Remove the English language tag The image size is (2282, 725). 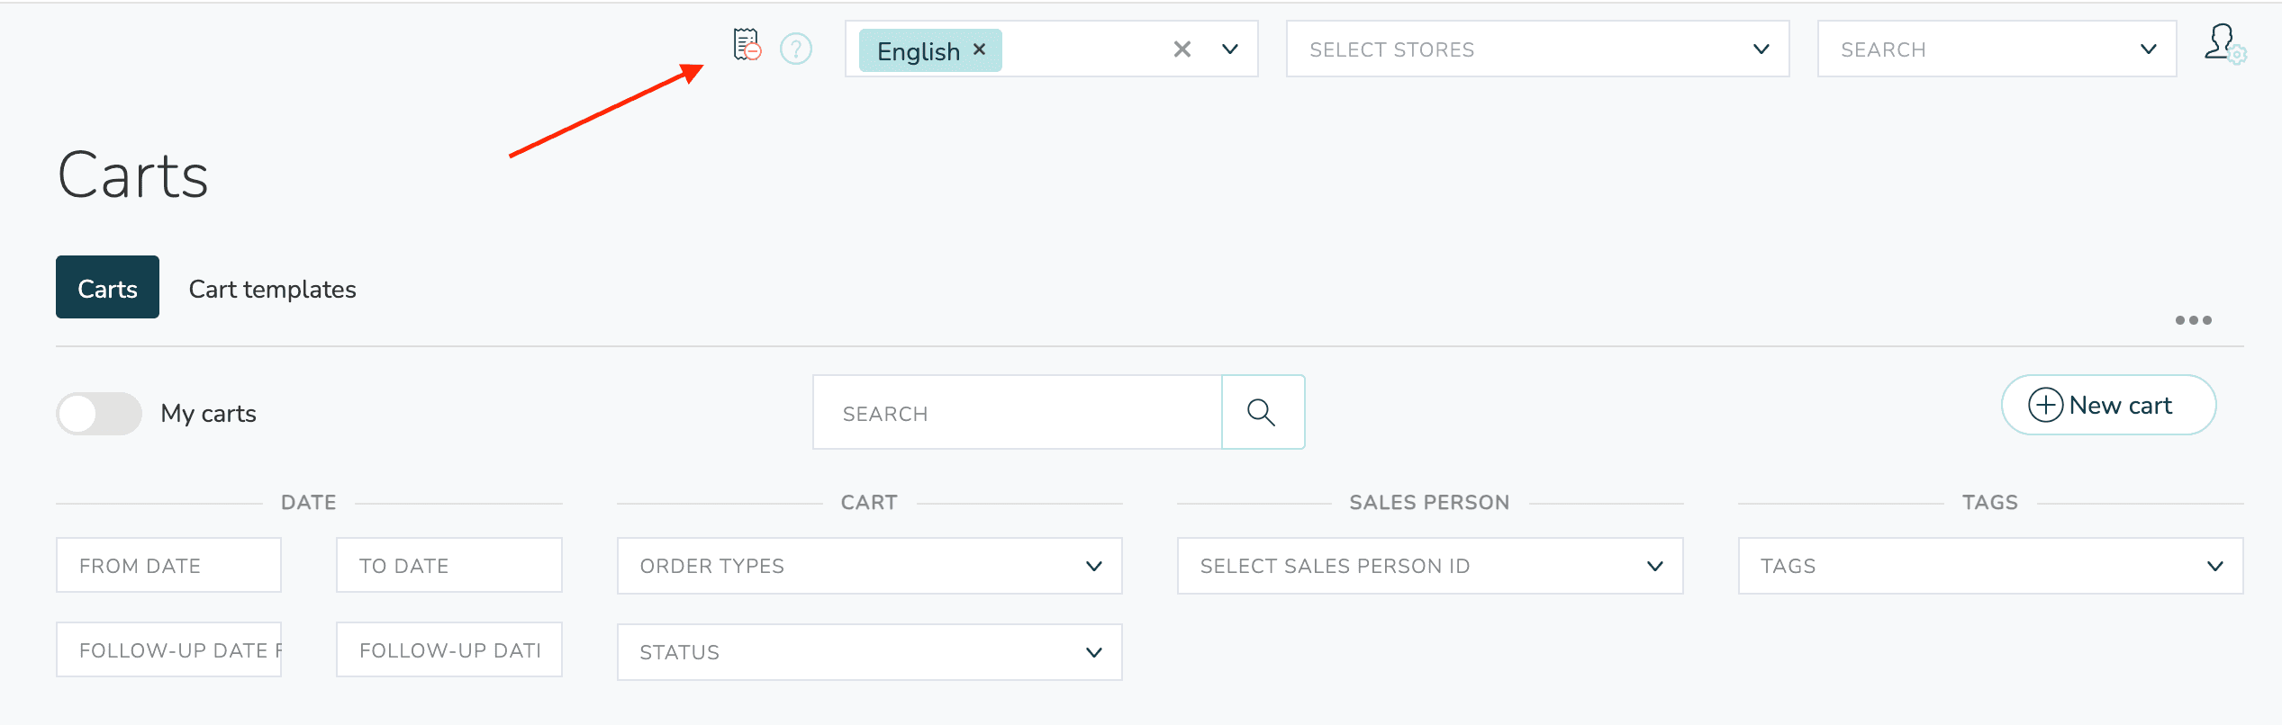[980, 49]
